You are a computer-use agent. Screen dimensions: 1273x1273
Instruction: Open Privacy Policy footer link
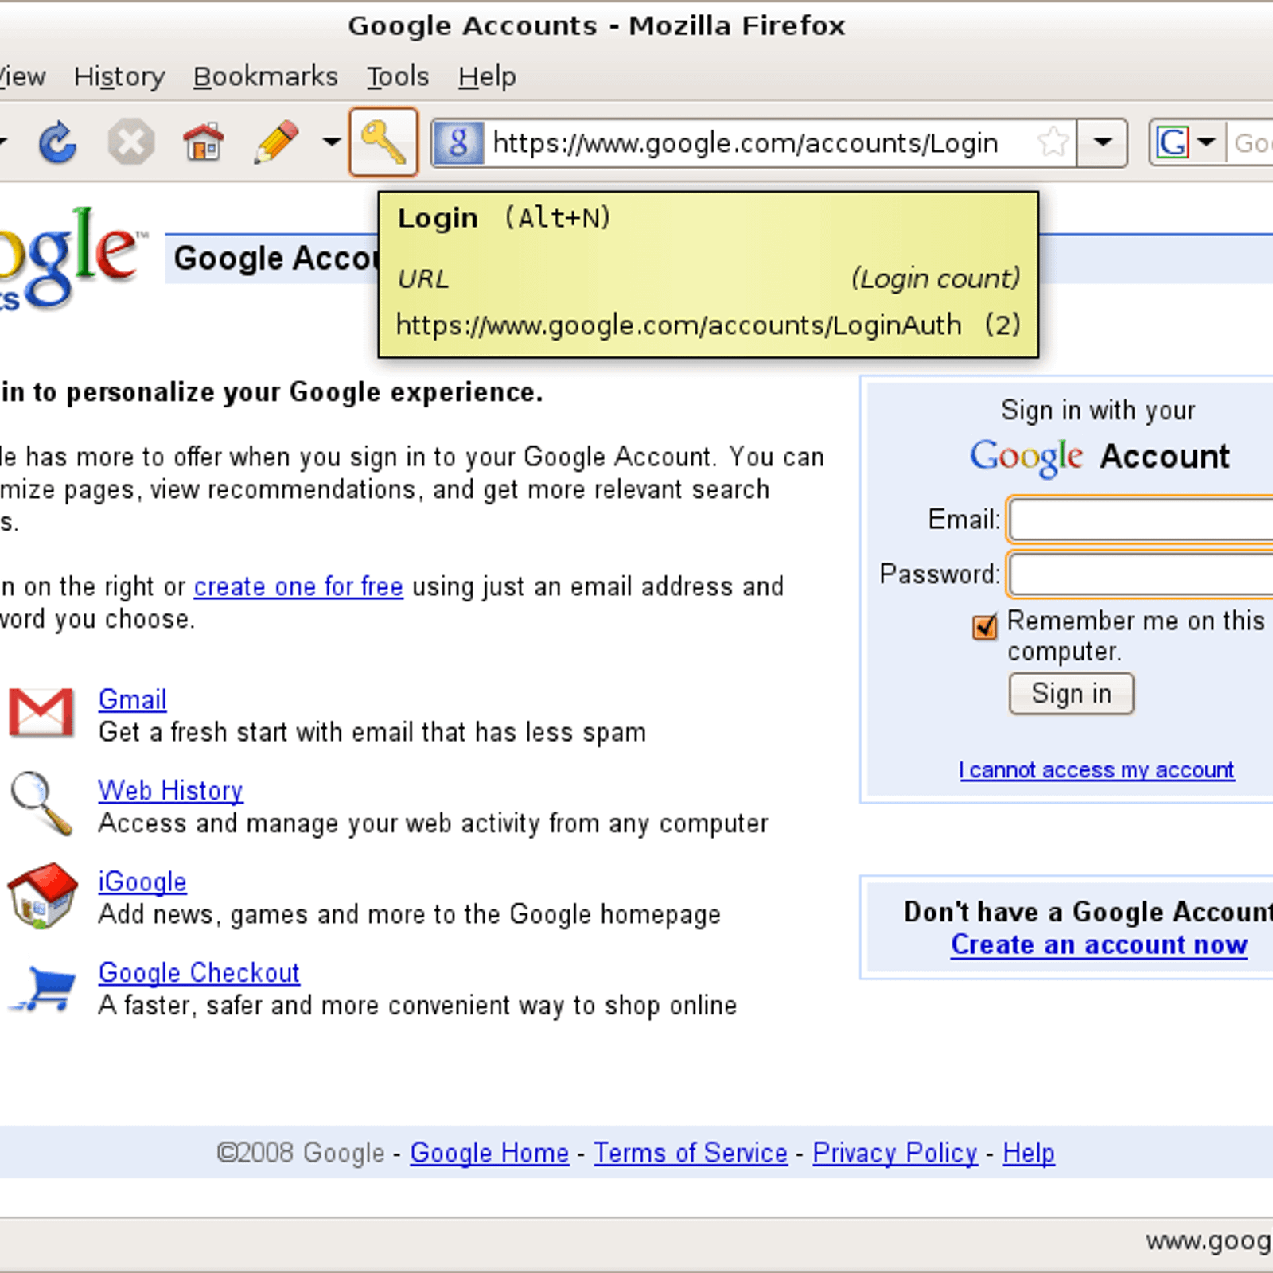pos(895,1153)
